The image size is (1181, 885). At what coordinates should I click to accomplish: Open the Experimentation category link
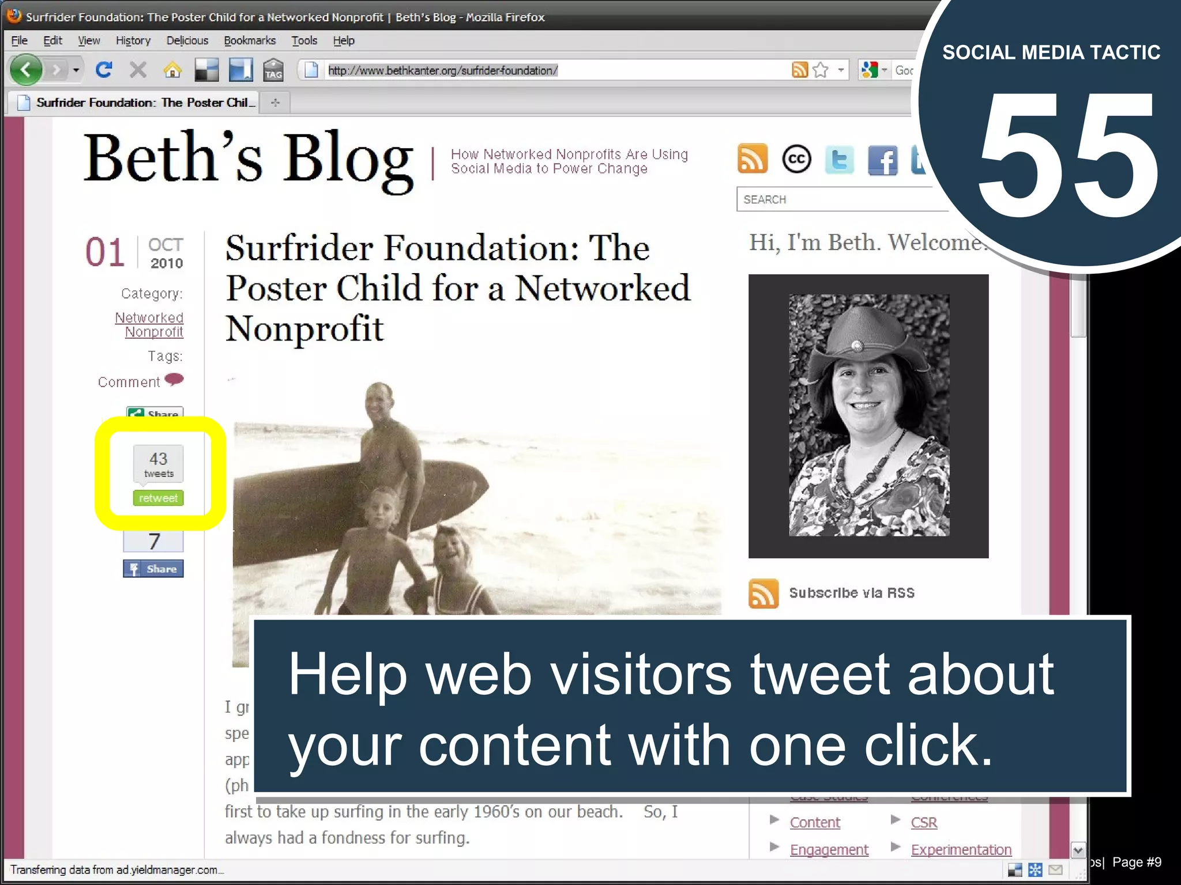point(961,849)
